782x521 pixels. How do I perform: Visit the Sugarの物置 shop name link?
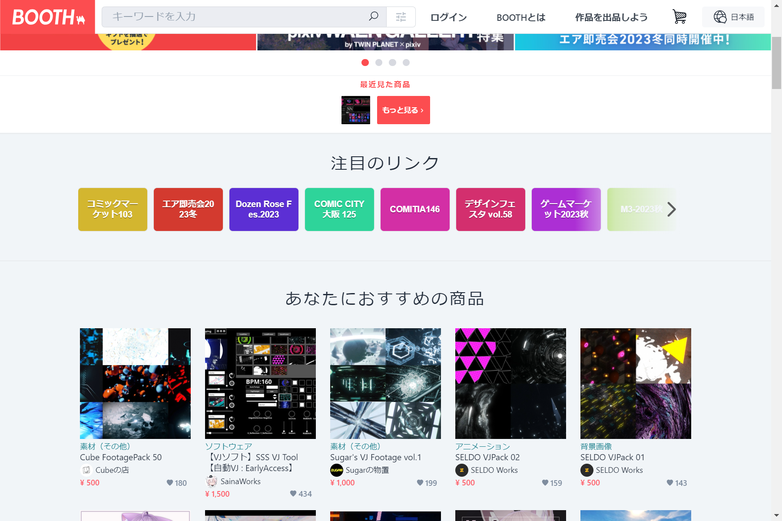[x=368, y=470]
